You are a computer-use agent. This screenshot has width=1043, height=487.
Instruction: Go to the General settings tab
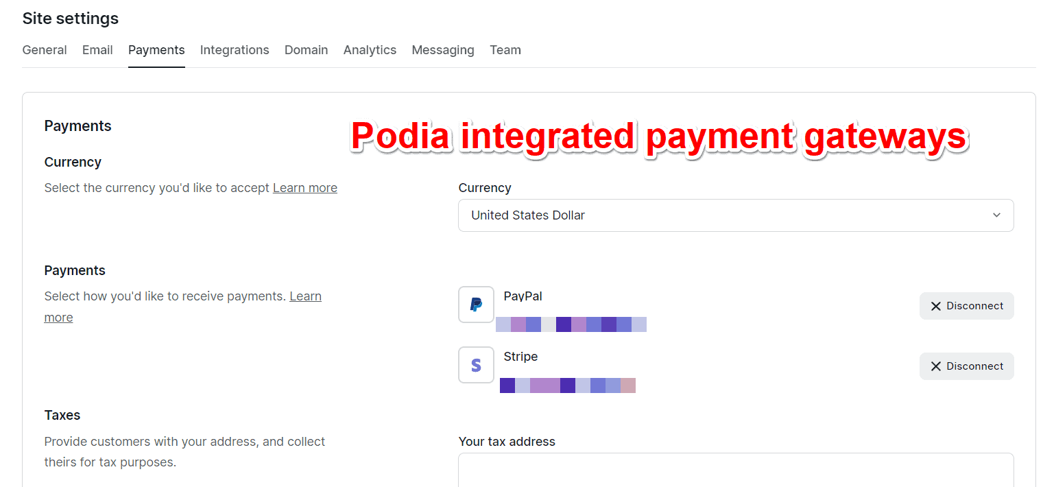coord(44,49)
